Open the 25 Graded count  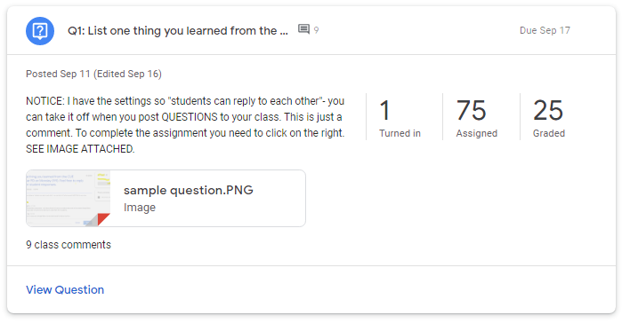tap(549, 117)
